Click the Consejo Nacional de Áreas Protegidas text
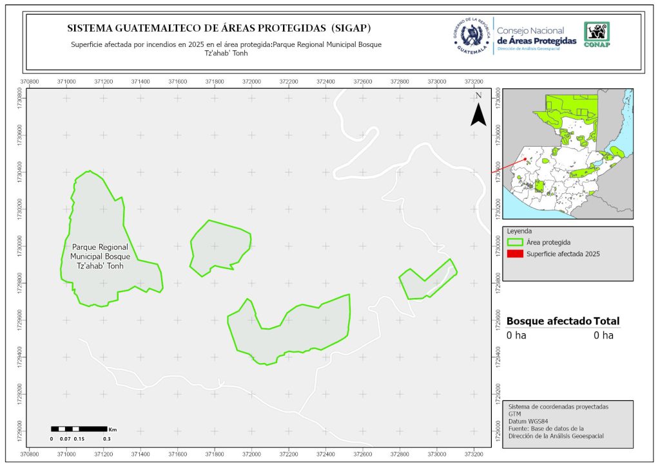This screenshot has width=660, height=466. tap(537, 35)
